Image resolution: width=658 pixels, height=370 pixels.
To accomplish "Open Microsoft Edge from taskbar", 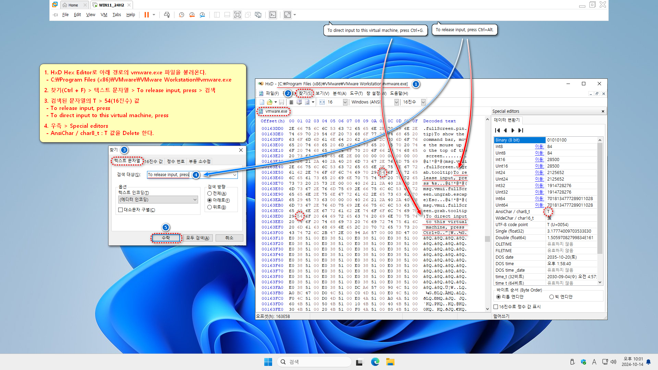I will [x=375, y=362].
